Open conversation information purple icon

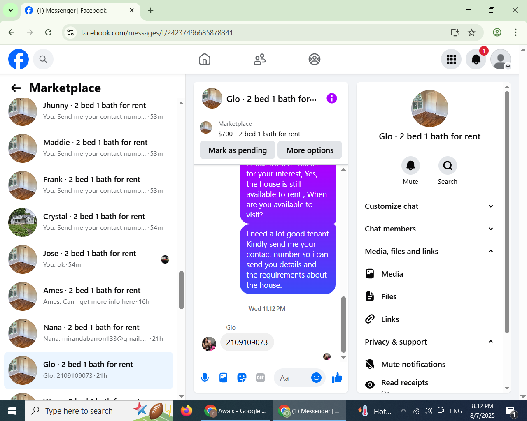(332, 98)
